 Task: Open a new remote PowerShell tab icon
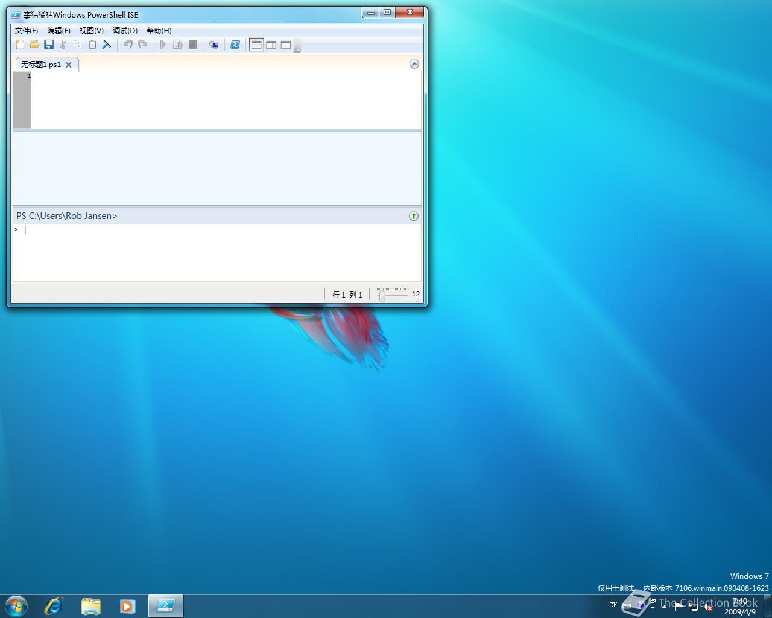(x=214, y=45)
